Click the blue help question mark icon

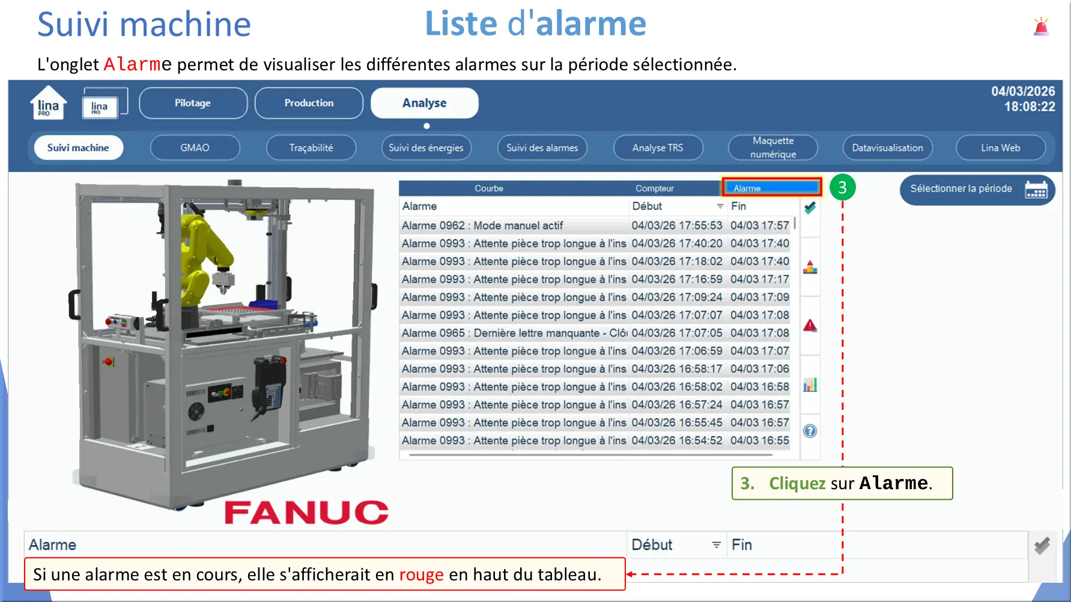[x=810, y=431]
